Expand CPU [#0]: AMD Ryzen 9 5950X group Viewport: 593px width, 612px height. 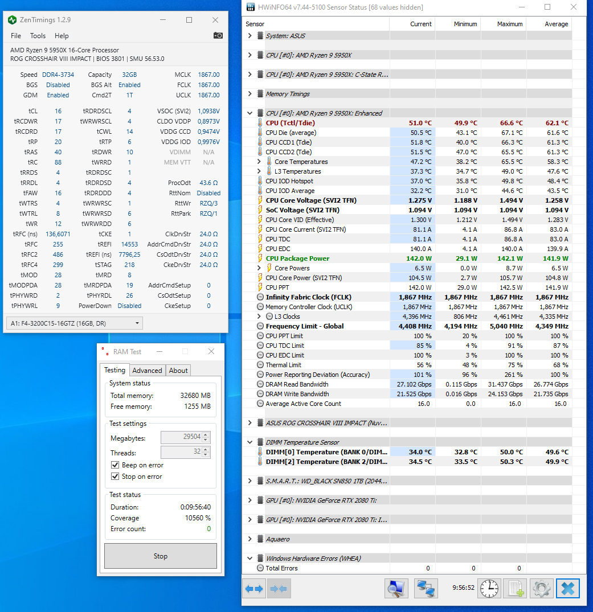pyautogui.click(x=250, y=55)
